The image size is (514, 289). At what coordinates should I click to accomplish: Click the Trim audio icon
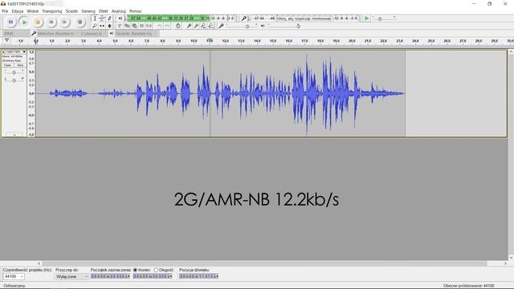[141, 26]
